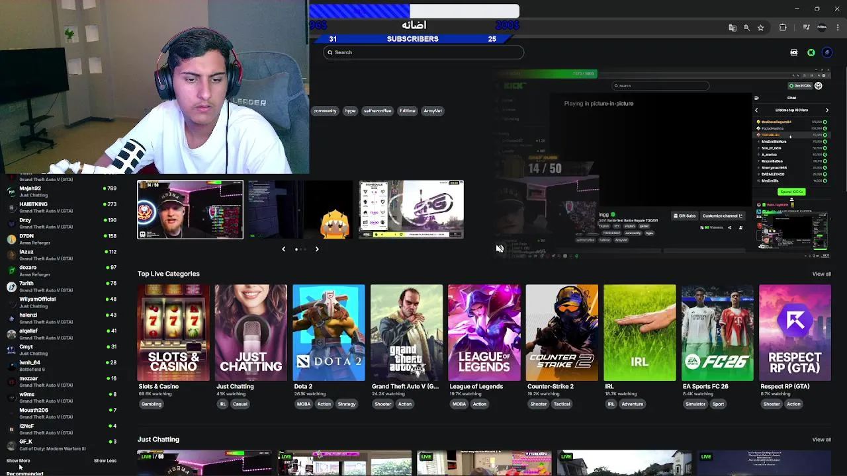Click the Adventure tag under IRL

[x=632, y=404]
